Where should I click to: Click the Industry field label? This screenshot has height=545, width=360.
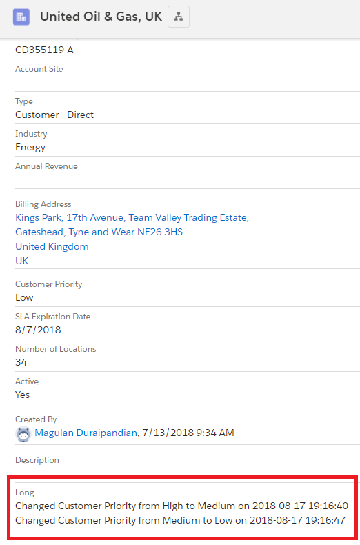(31, 134)
